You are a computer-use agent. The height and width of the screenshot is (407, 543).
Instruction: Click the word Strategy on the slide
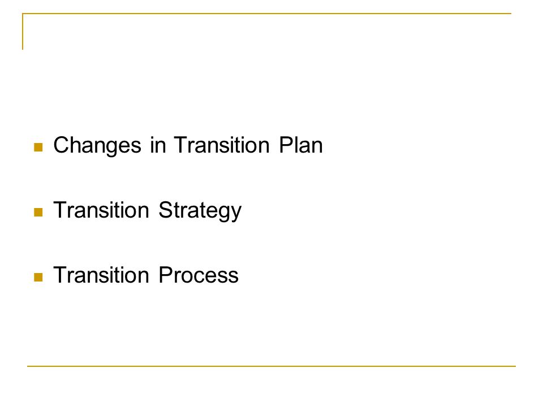point(200,211)
